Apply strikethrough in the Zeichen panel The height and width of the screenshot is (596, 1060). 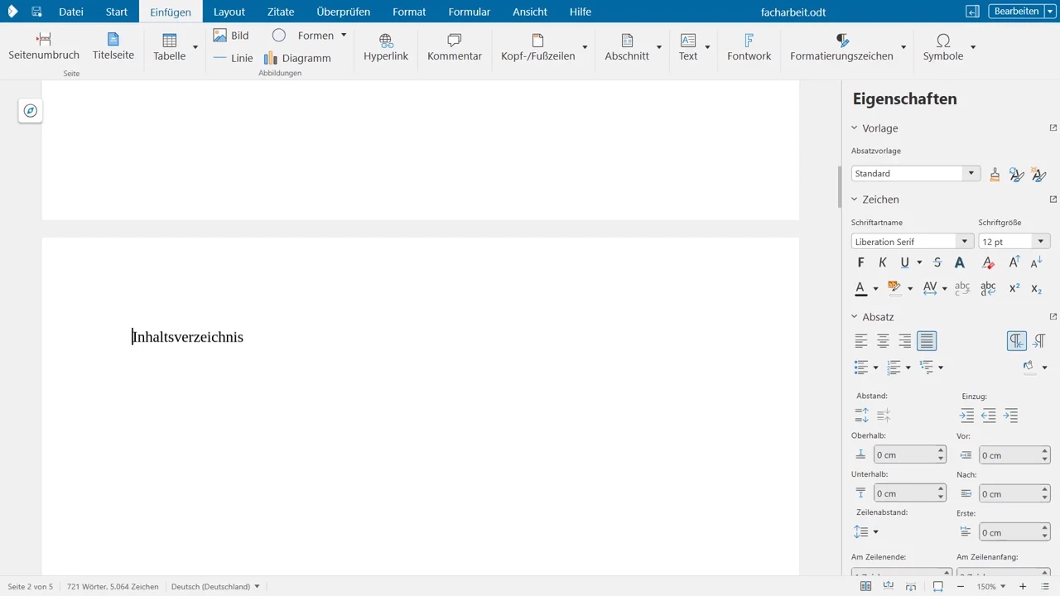click(x=937, y=262)
